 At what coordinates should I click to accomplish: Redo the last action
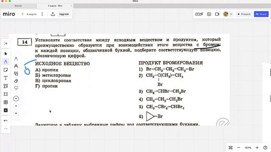pos(6,129)
